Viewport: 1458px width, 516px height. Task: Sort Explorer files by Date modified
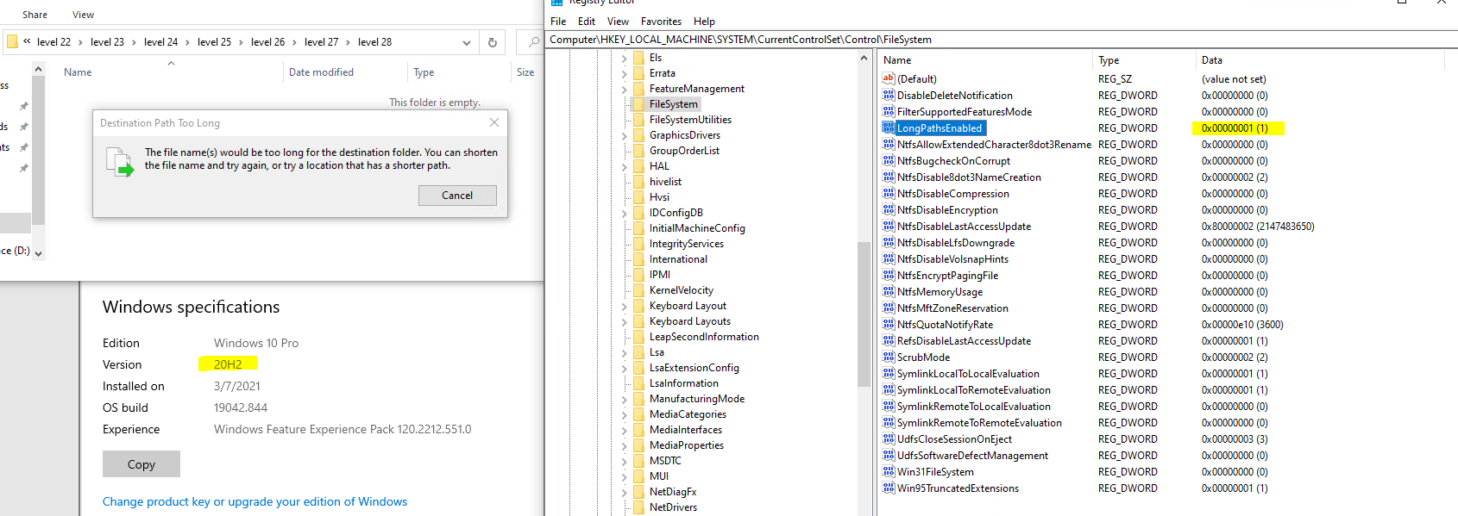pos(321,72)
